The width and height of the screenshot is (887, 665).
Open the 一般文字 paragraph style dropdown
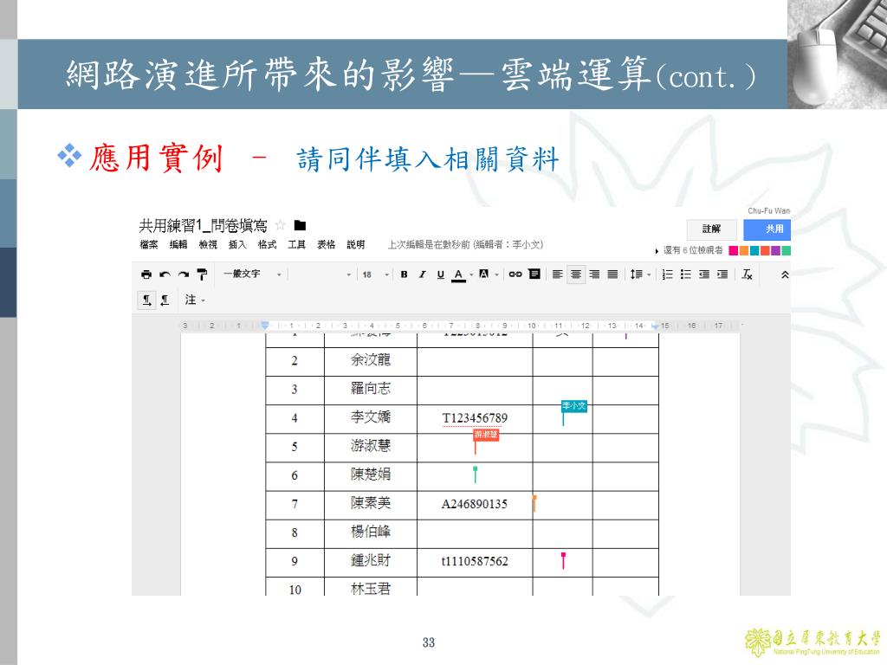252,274
